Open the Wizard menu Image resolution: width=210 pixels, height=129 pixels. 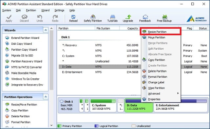click(x=45, y=10)
